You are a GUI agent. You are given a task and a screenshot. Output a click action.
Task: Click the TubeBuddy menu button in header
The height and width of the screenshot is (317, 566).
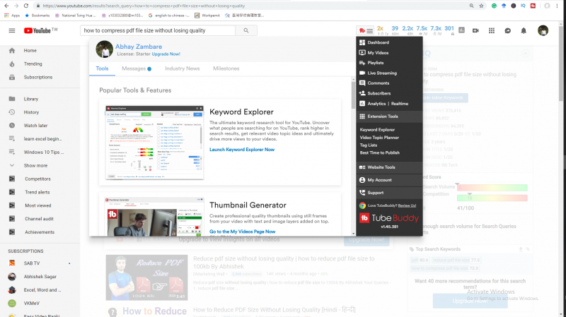pyautogui.click(x=365, y=31)
